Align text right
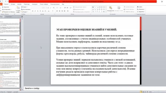 click(x=62, y=11)
